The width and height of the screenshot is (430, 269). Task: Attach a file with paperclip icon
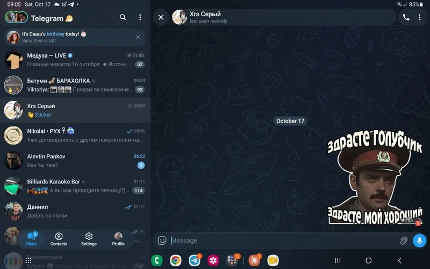point(404,240)
